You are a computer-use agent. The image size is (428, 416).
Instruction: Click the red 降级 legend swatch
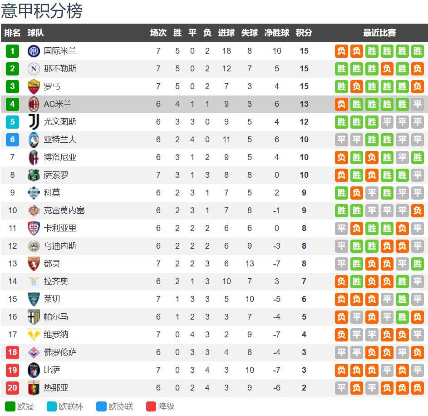151,406
